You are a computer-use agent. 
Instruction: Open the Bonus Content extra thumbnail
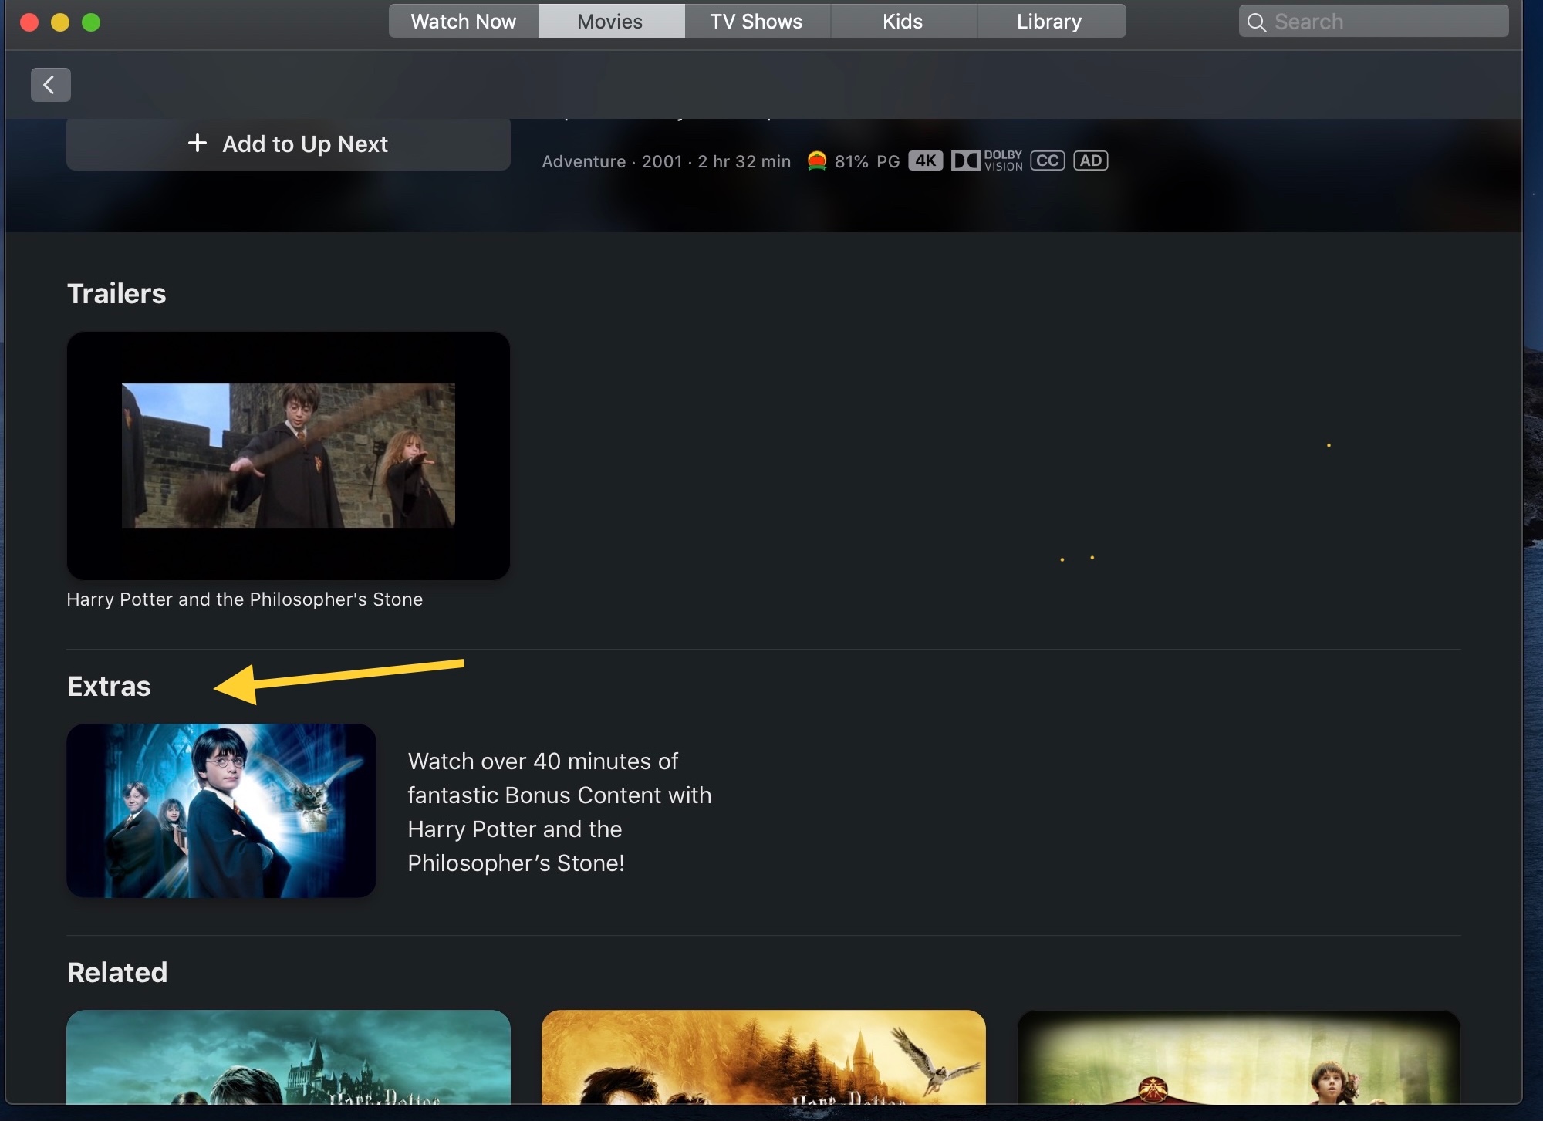pos(221,811)
